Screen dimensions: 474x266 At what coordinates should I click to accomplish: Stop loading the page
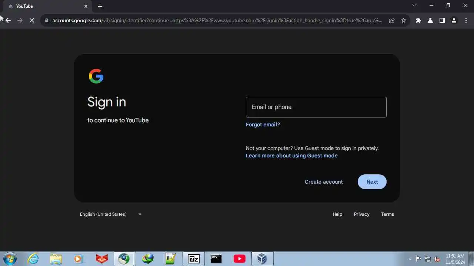(32, 21)
